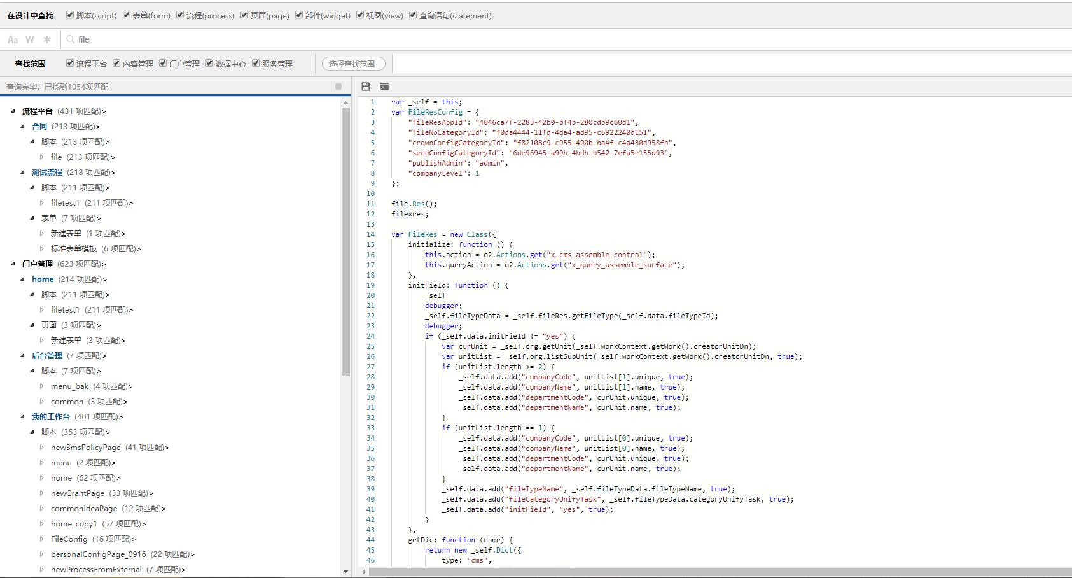Uncheck the 内容管理 scope checkbox
Screen dimensions: 1072x578
(x=116, y=64)
